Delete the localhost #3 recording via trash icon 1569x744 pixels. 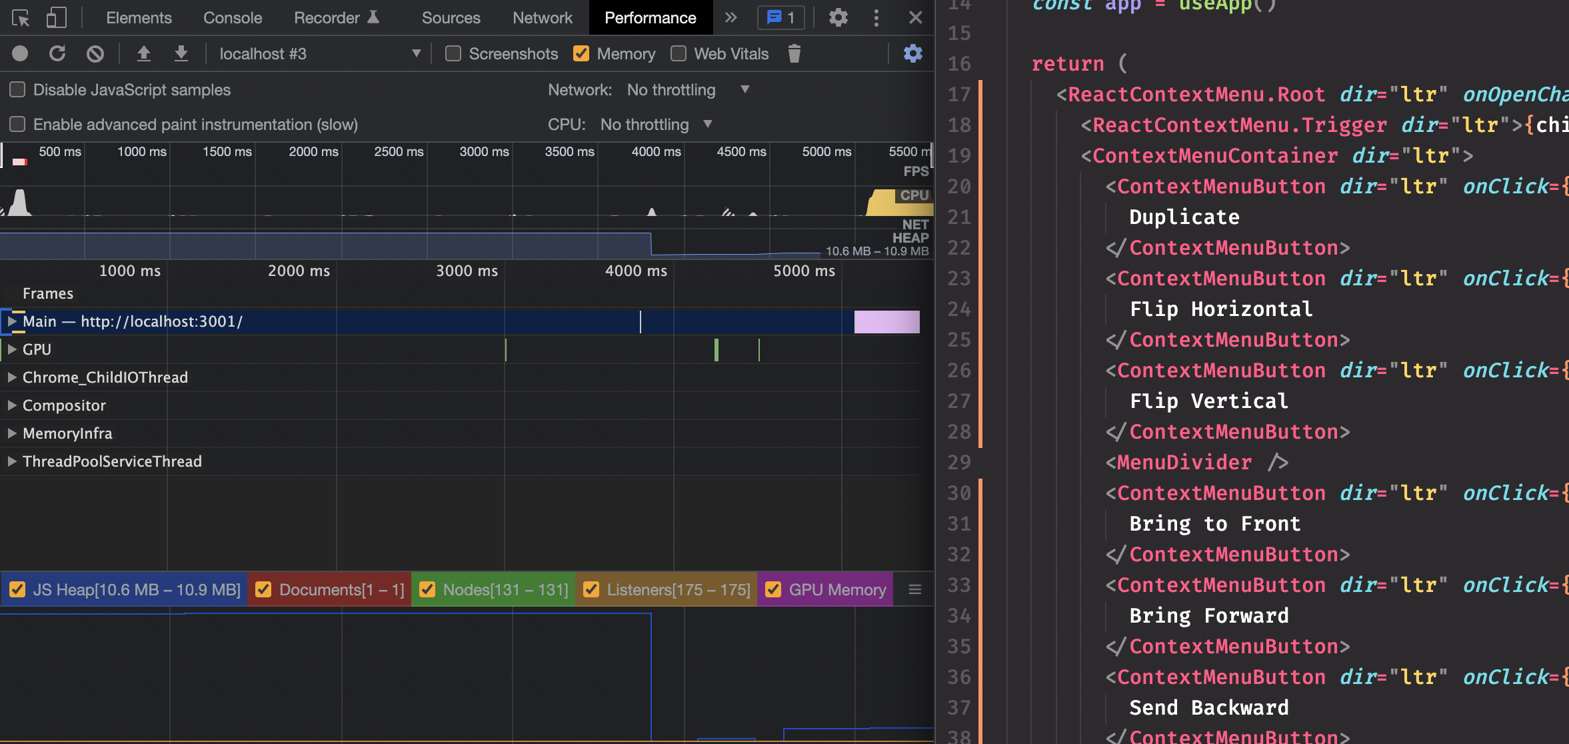coord(794,53)
